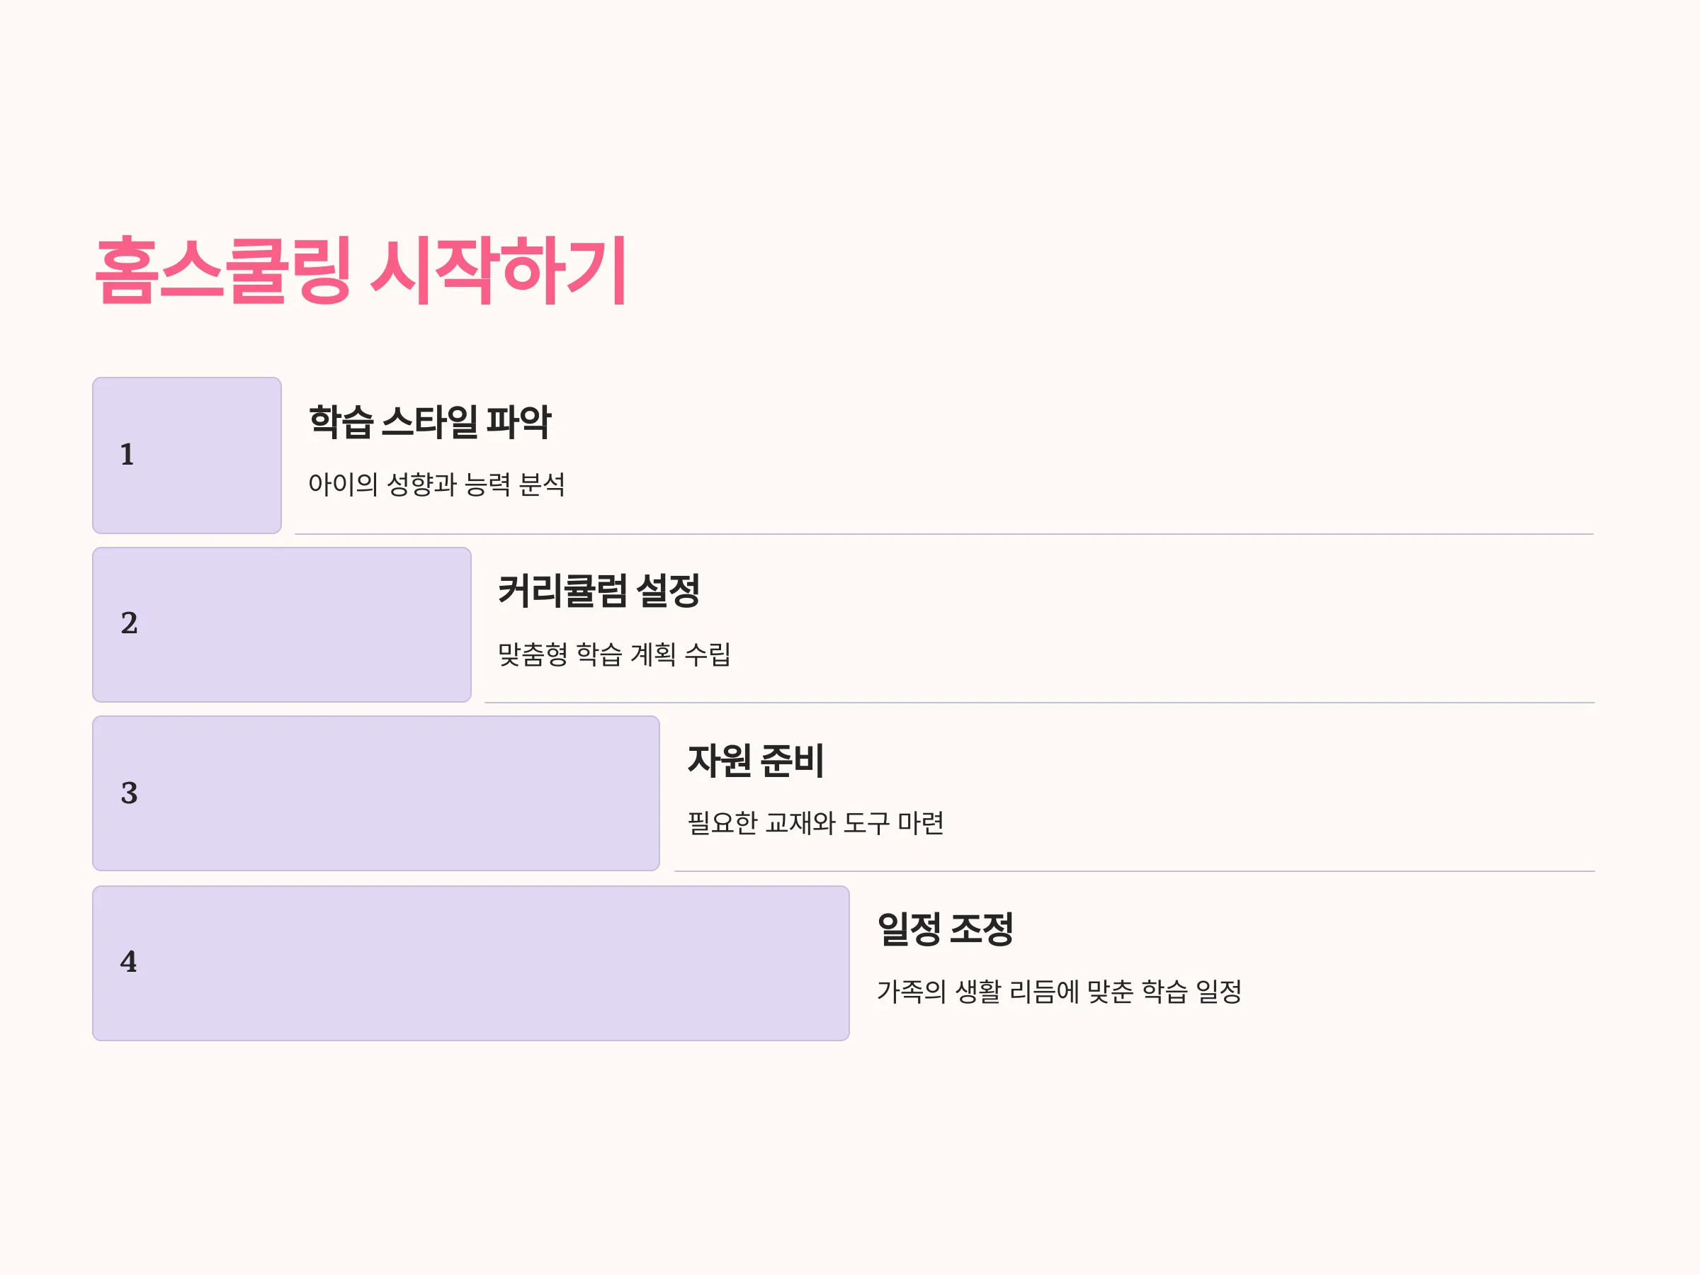Click the heading 자원 준비
This screenshot has height=1275, width=1700.
pos(756,761)
